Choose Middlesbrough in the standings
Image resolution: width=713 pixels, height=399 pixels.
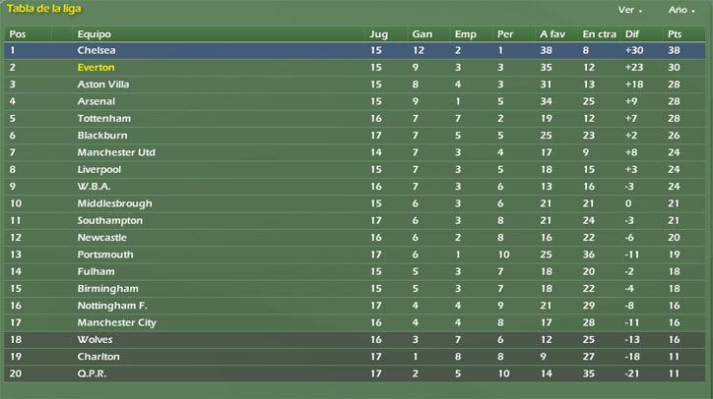point(114,203)
